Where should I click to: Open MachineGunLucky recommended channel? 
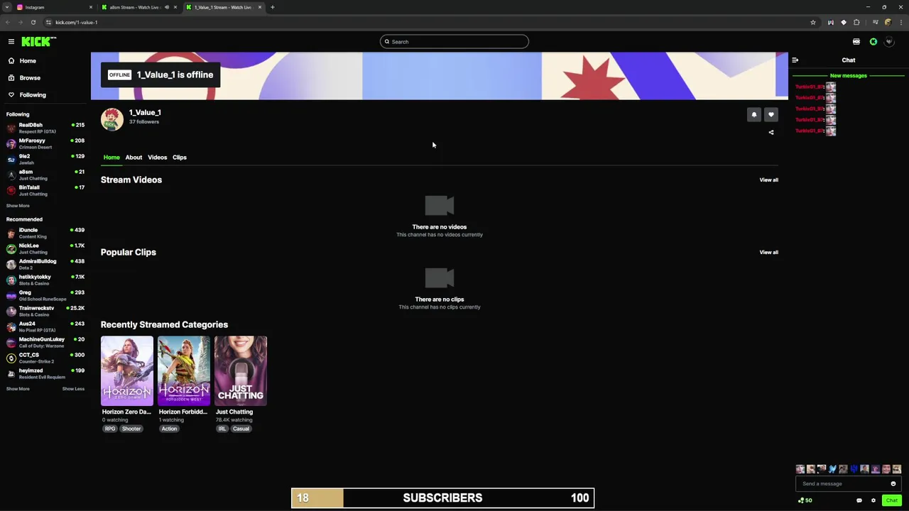click(x=45, y=342)
